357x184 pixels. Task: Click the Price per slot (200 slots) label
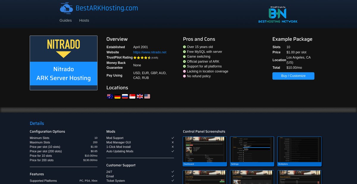46,151
